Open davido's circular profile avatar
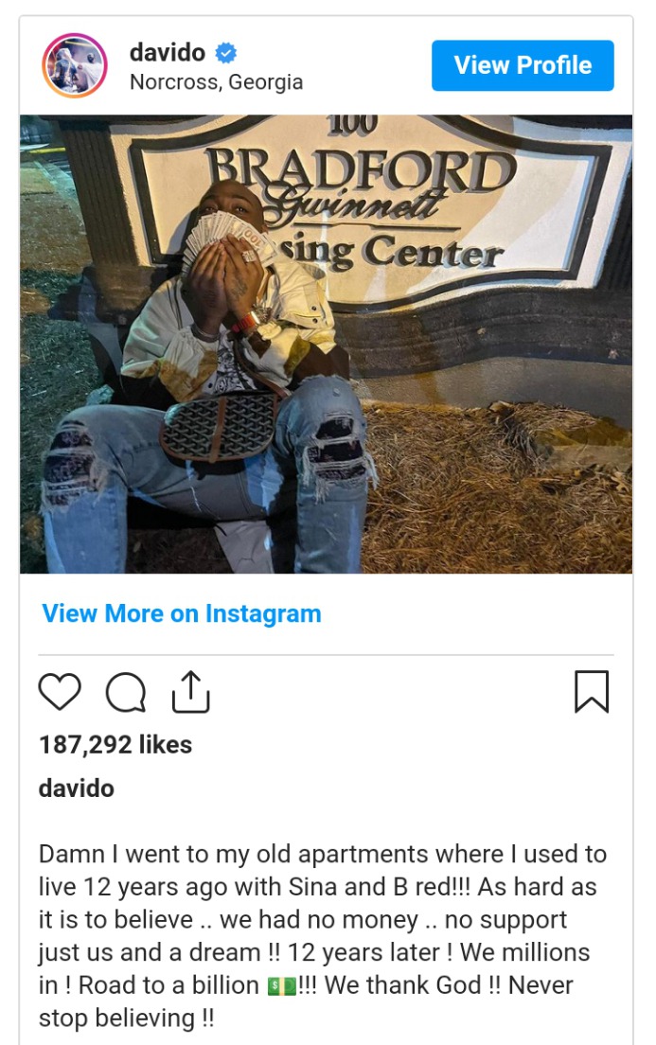The width and height of the screenshot is (656, 1045). tap(75, 65)
